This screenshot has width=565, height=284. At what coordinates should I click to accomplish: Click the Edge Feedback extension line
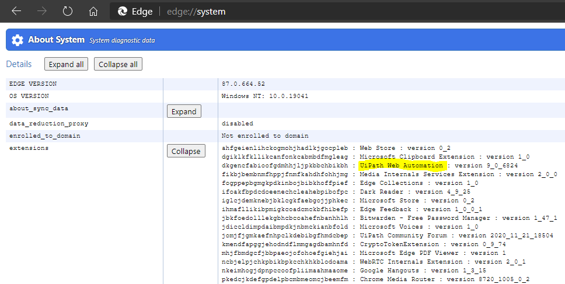352,209
